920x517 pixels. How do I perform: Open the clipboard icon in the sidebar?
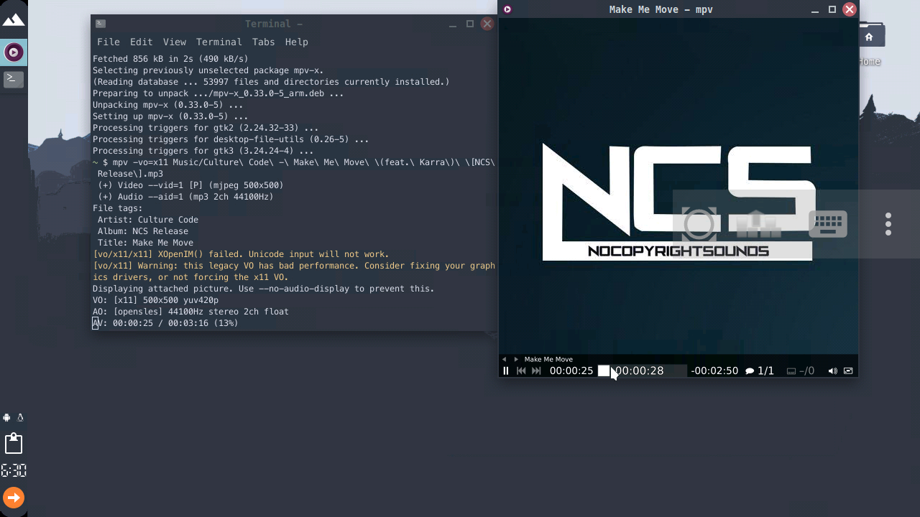[x=13, y=443]
